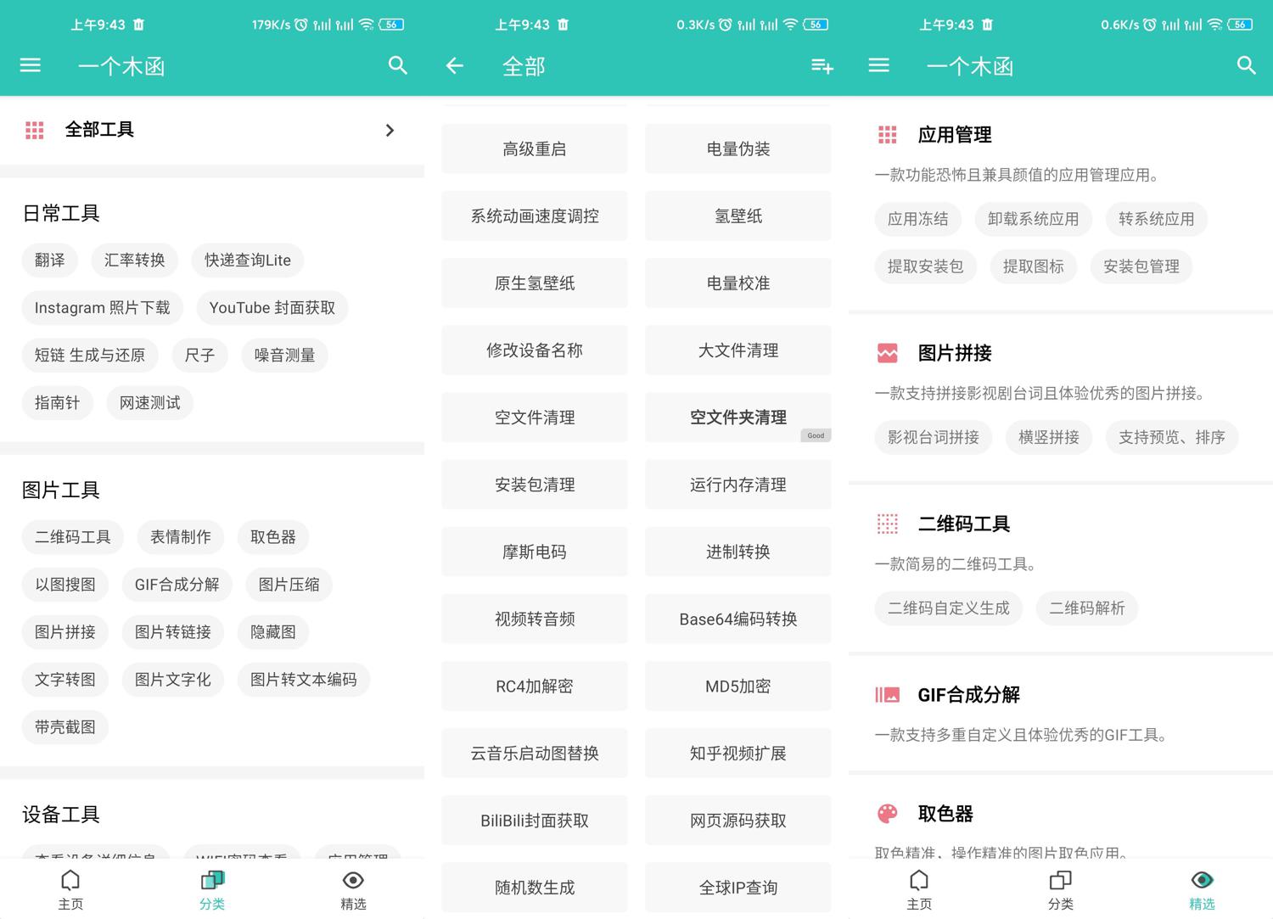
Task: Open the 高级重启 item
Action: pyautogui.click(x=534, y=148)
